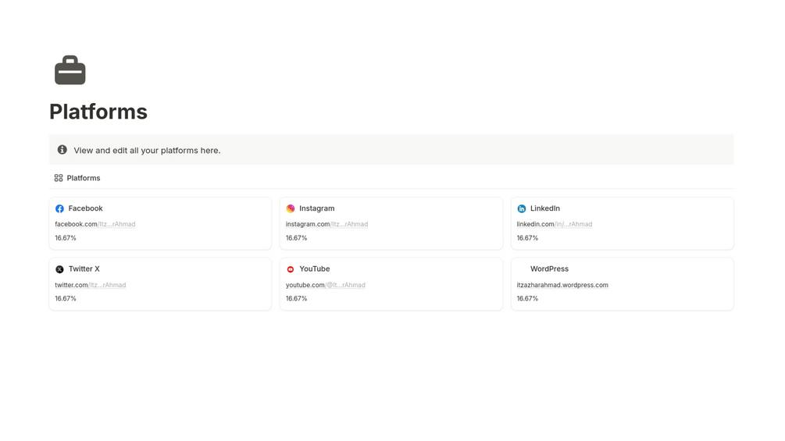Click the callout text about platforms
Image resolution: width=785 pixels, height=441 pixels.
tap(147, 151)
